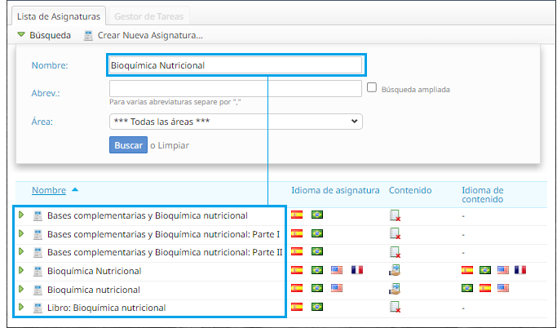This screenshot has height=328, width=557.
Task: Click US flag in Bioquímica Nutricional subject language
Action: [x=337, y=270]
